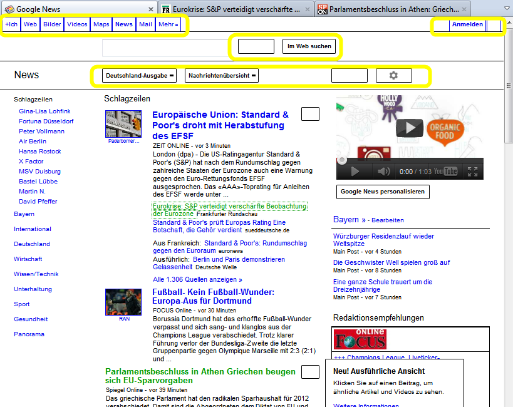
Task: Click the YouTube logo in player
Action: click(x=445, y=172)
